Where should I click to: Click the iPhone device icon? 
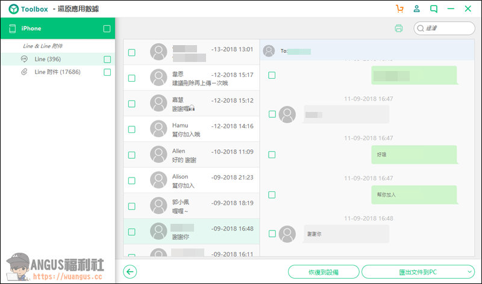[12, 28]
